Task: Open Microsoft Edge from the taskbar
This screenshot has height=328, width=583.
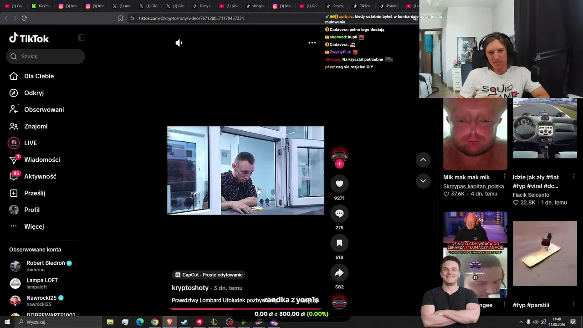Action: (x=140, y=322)
